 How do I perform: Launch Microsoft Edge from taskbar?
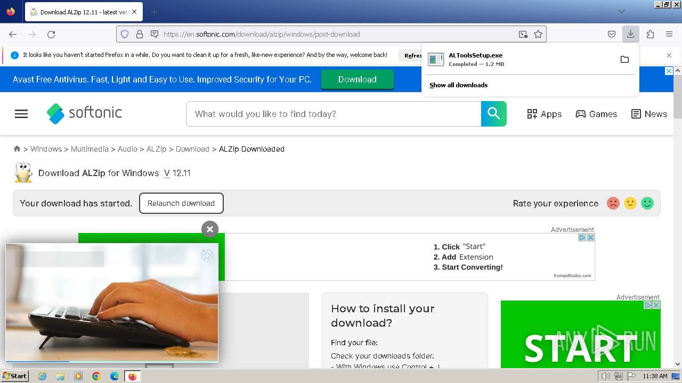(x=115, y=376)
